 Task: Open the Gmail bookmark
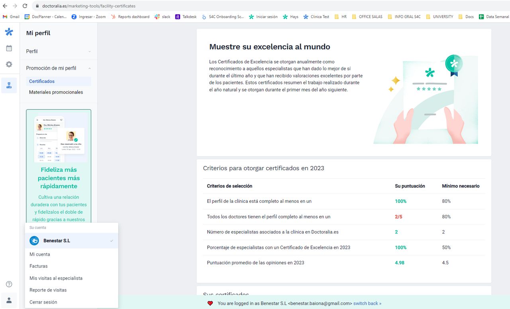pos(11,17)
